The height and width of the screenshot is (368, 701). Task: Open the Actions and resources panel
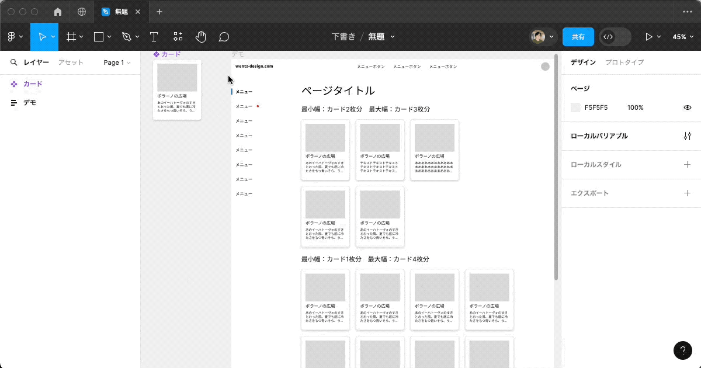click(x=178, y=36)
